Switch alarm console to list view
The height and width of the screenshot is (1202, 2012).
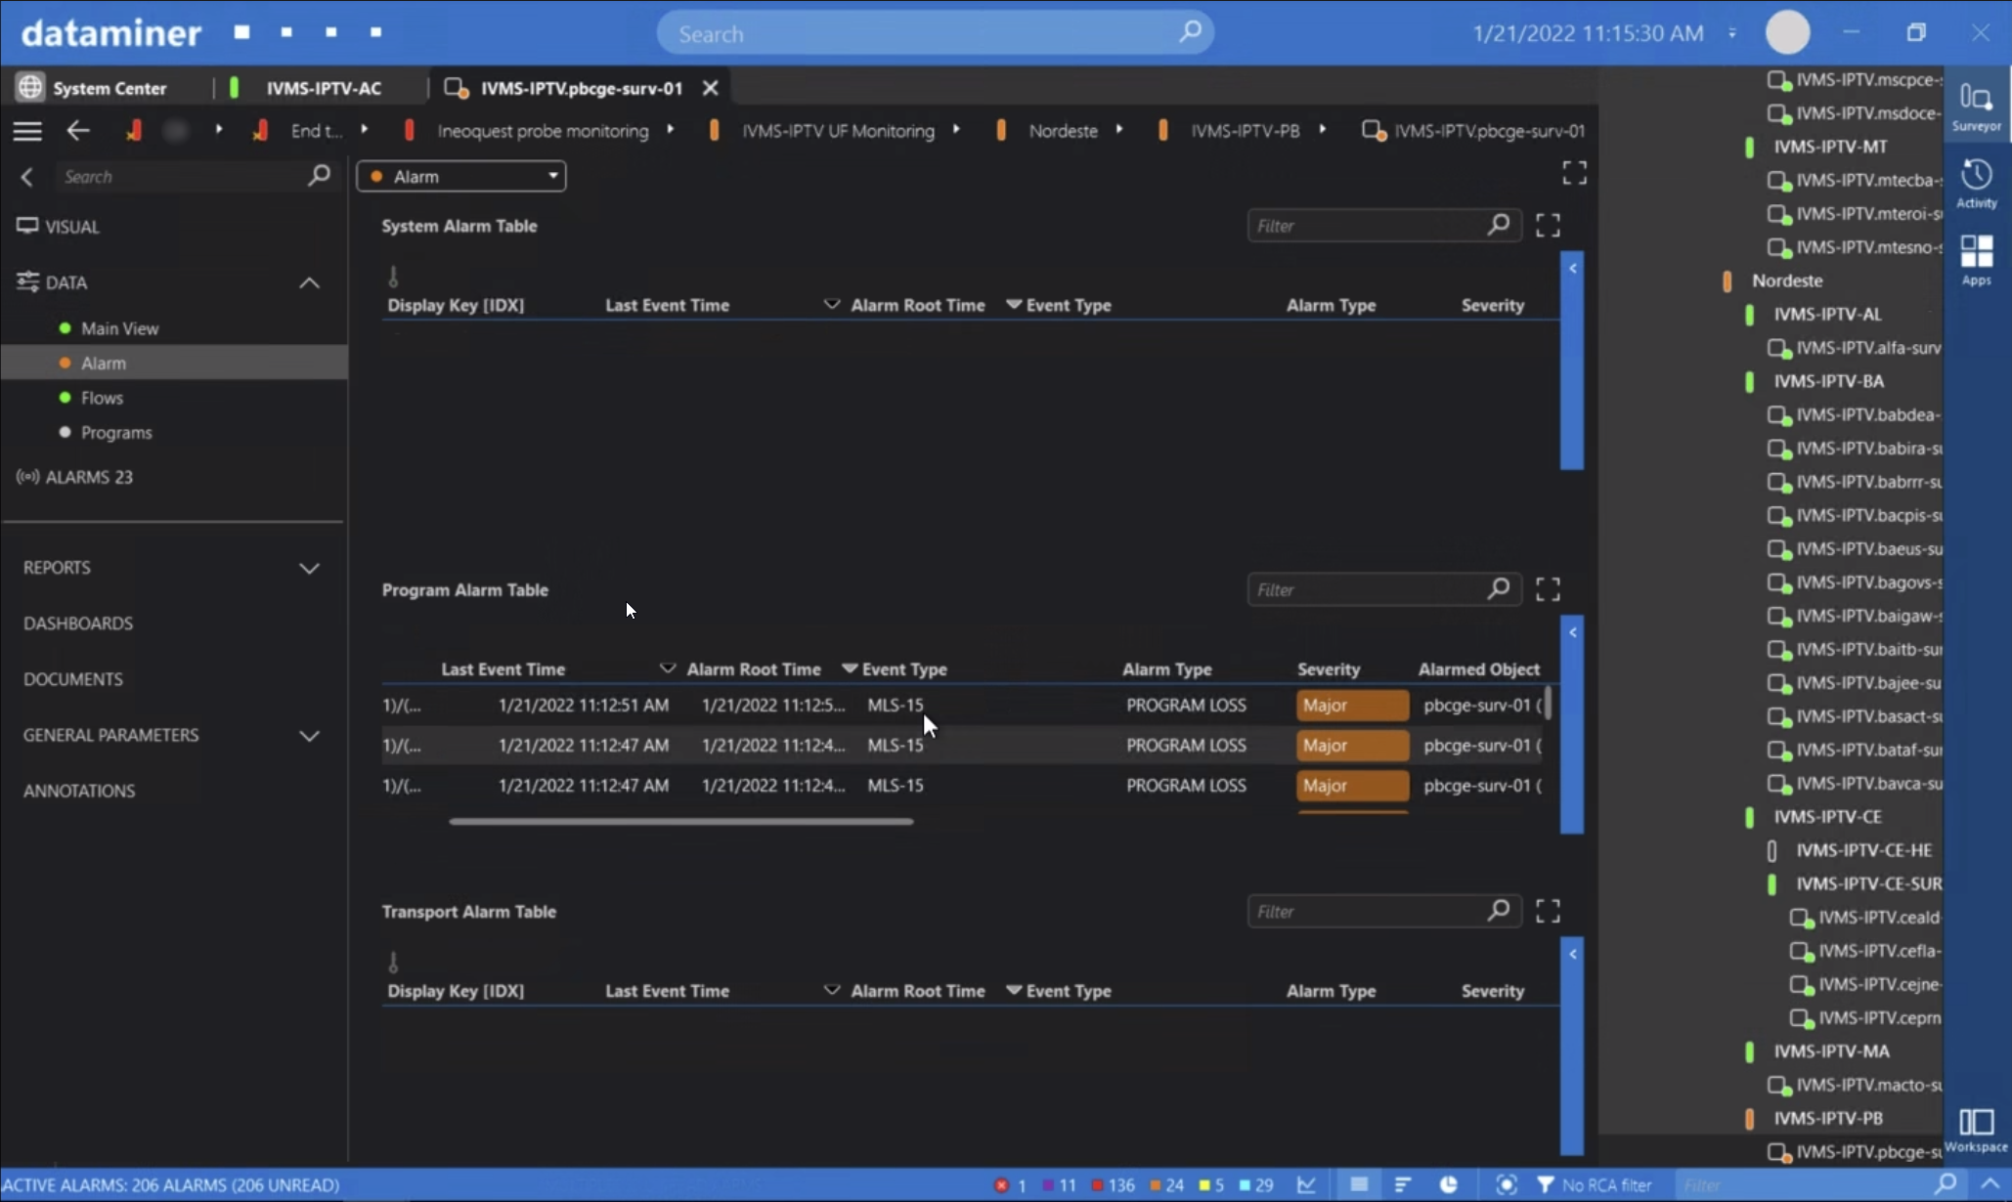pyautogui.click(x=1359, y=1184)
